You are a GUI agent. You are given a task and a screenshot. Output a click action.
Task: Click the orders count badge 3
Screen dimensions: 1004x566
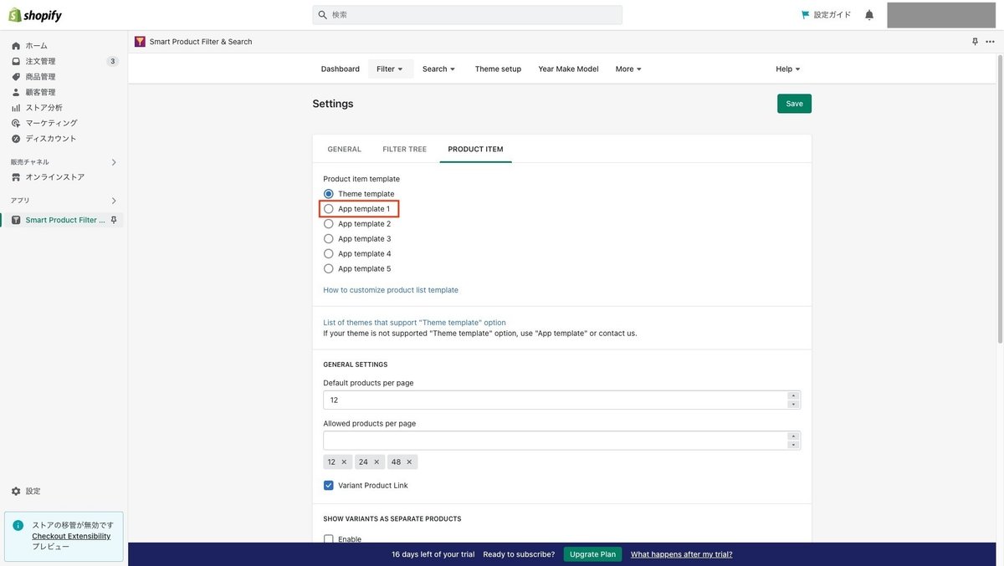point(113,61)
